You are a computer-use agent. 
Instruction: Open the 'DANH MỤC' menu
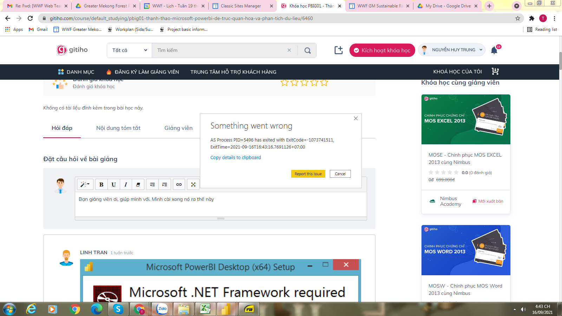pyautogui.click(x=76, y=72)
